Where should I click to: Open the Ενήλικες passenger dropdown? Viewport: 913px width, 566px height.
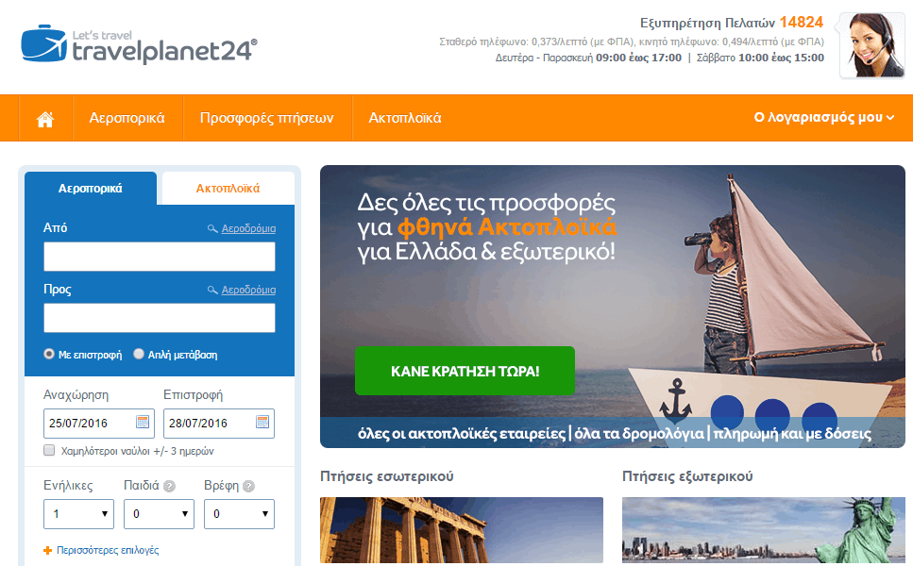pos(78,514)
